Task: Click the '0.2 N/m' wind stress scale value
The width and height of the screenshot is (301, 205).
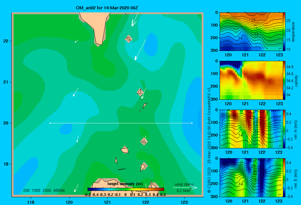Action: pyautogui.click(x=184, y=191)
